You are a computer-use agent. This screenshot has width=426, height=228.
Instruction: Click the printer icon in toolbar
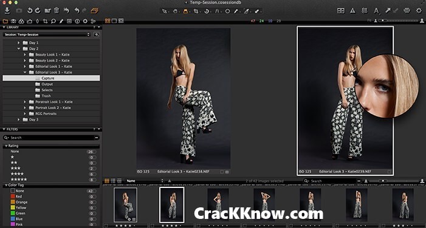407,10
